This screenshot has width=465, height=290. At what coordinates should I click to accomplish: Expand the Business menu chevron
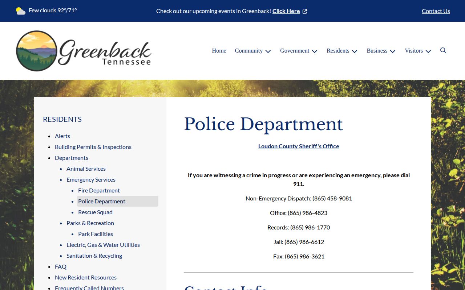tap(393, 51)
